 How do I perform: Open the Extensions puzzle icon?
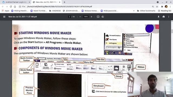pos(162,6)
